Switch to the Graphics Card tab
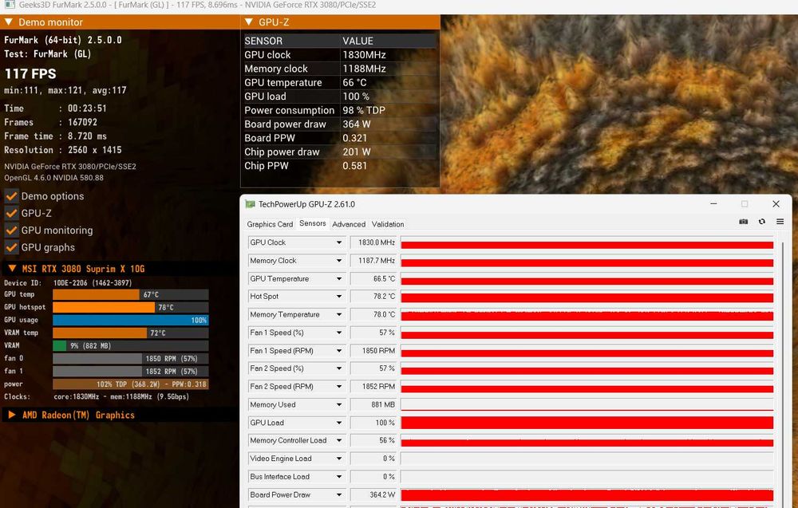 (x=270, y=224)
